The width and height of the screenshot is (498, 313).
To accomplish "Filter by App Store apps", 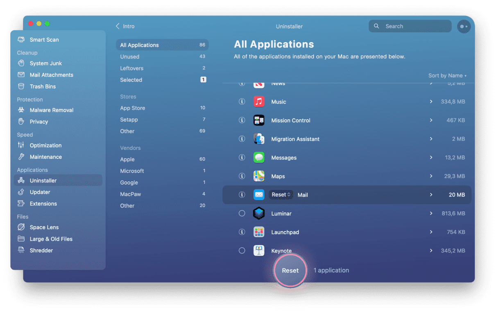I will point(163,108).
